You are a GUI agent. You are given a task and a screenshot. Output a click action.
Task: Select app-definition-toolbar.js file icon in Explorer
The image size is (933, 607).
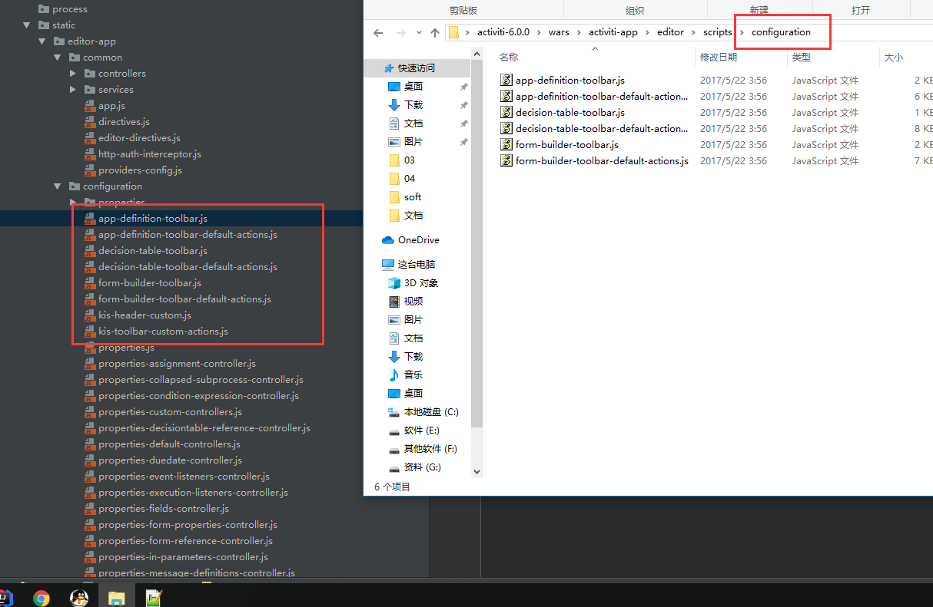click(506, 80)
